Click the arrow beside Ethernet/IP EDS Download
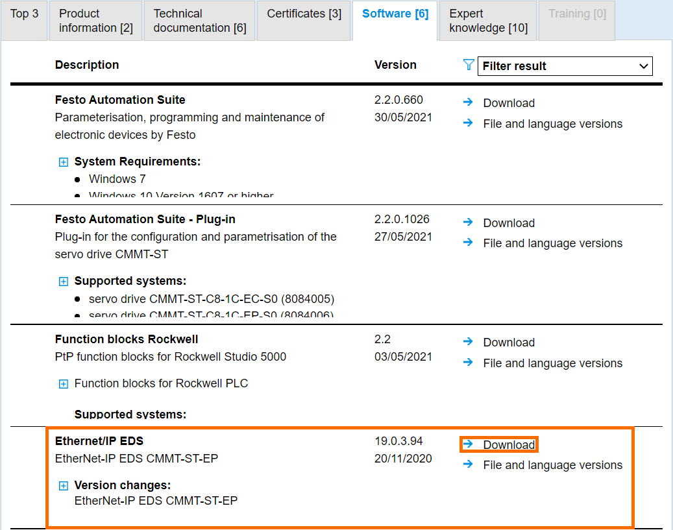This screenshot has height=530, width=673. pos(468,444)
